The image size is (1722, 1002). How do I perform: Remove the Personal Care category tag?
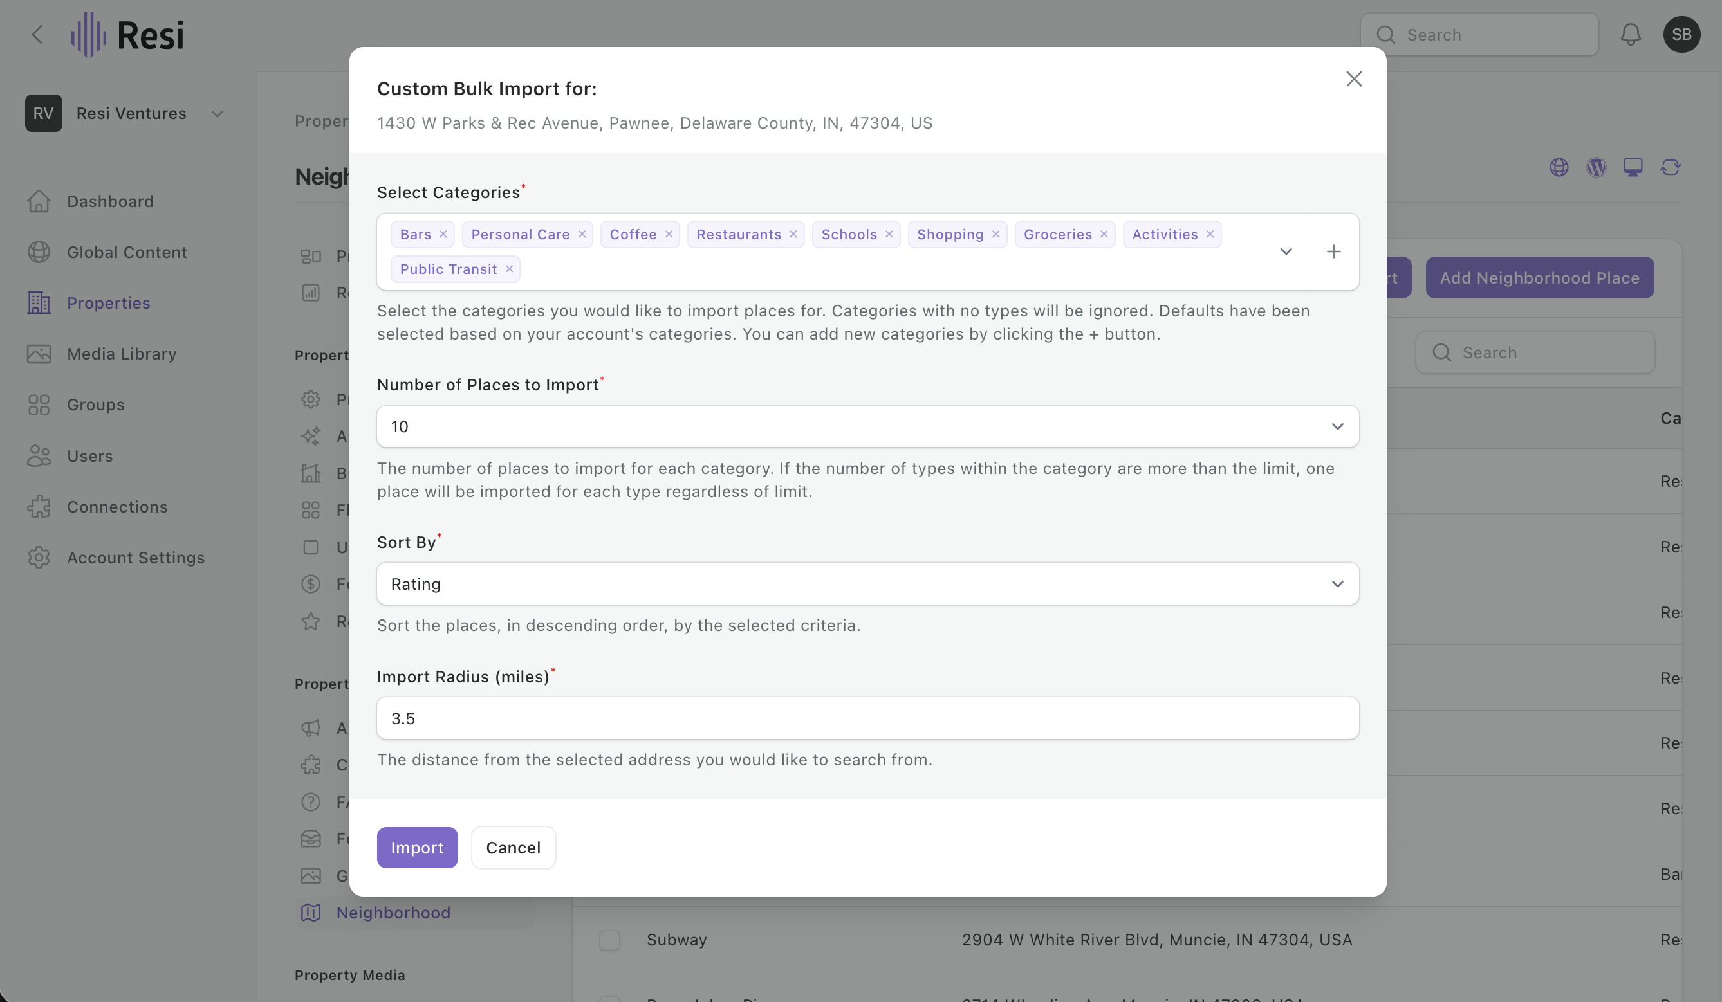[x=582, y=234]
